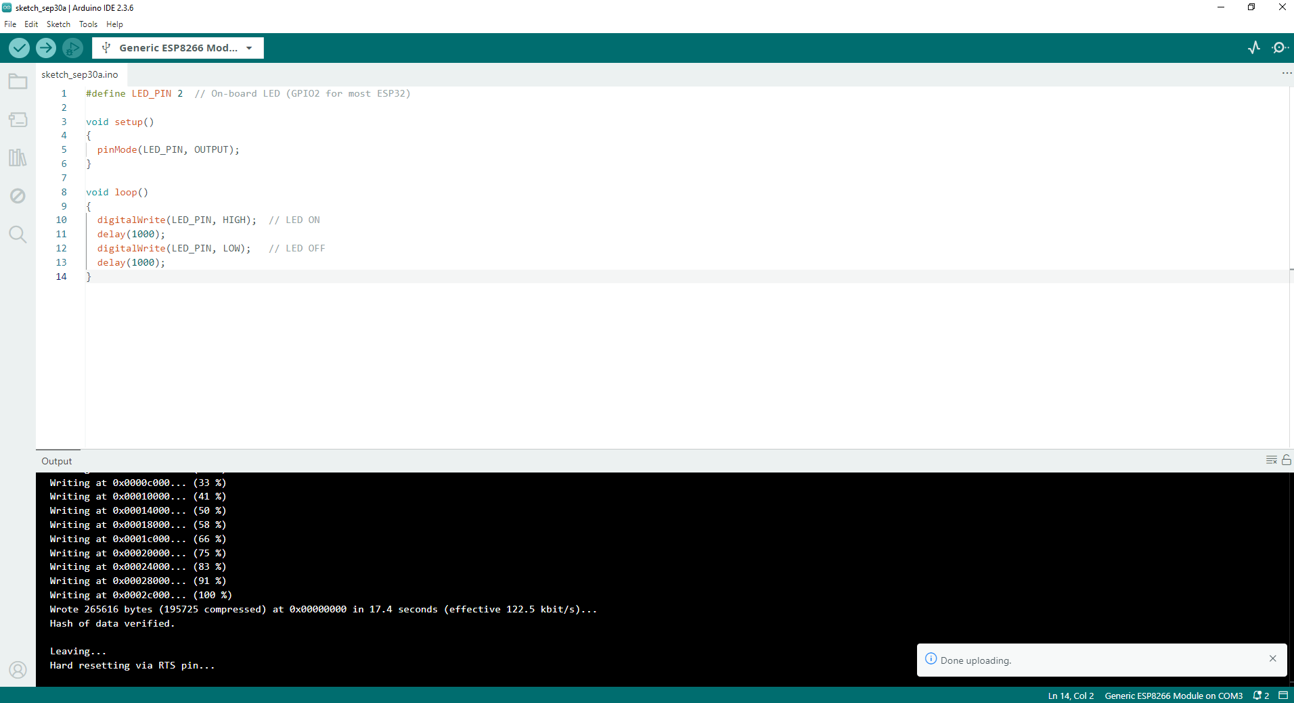Open the Serial Plotter icon
Viewport: 1294px width, 703px height.
click(x=1254, y=47)
